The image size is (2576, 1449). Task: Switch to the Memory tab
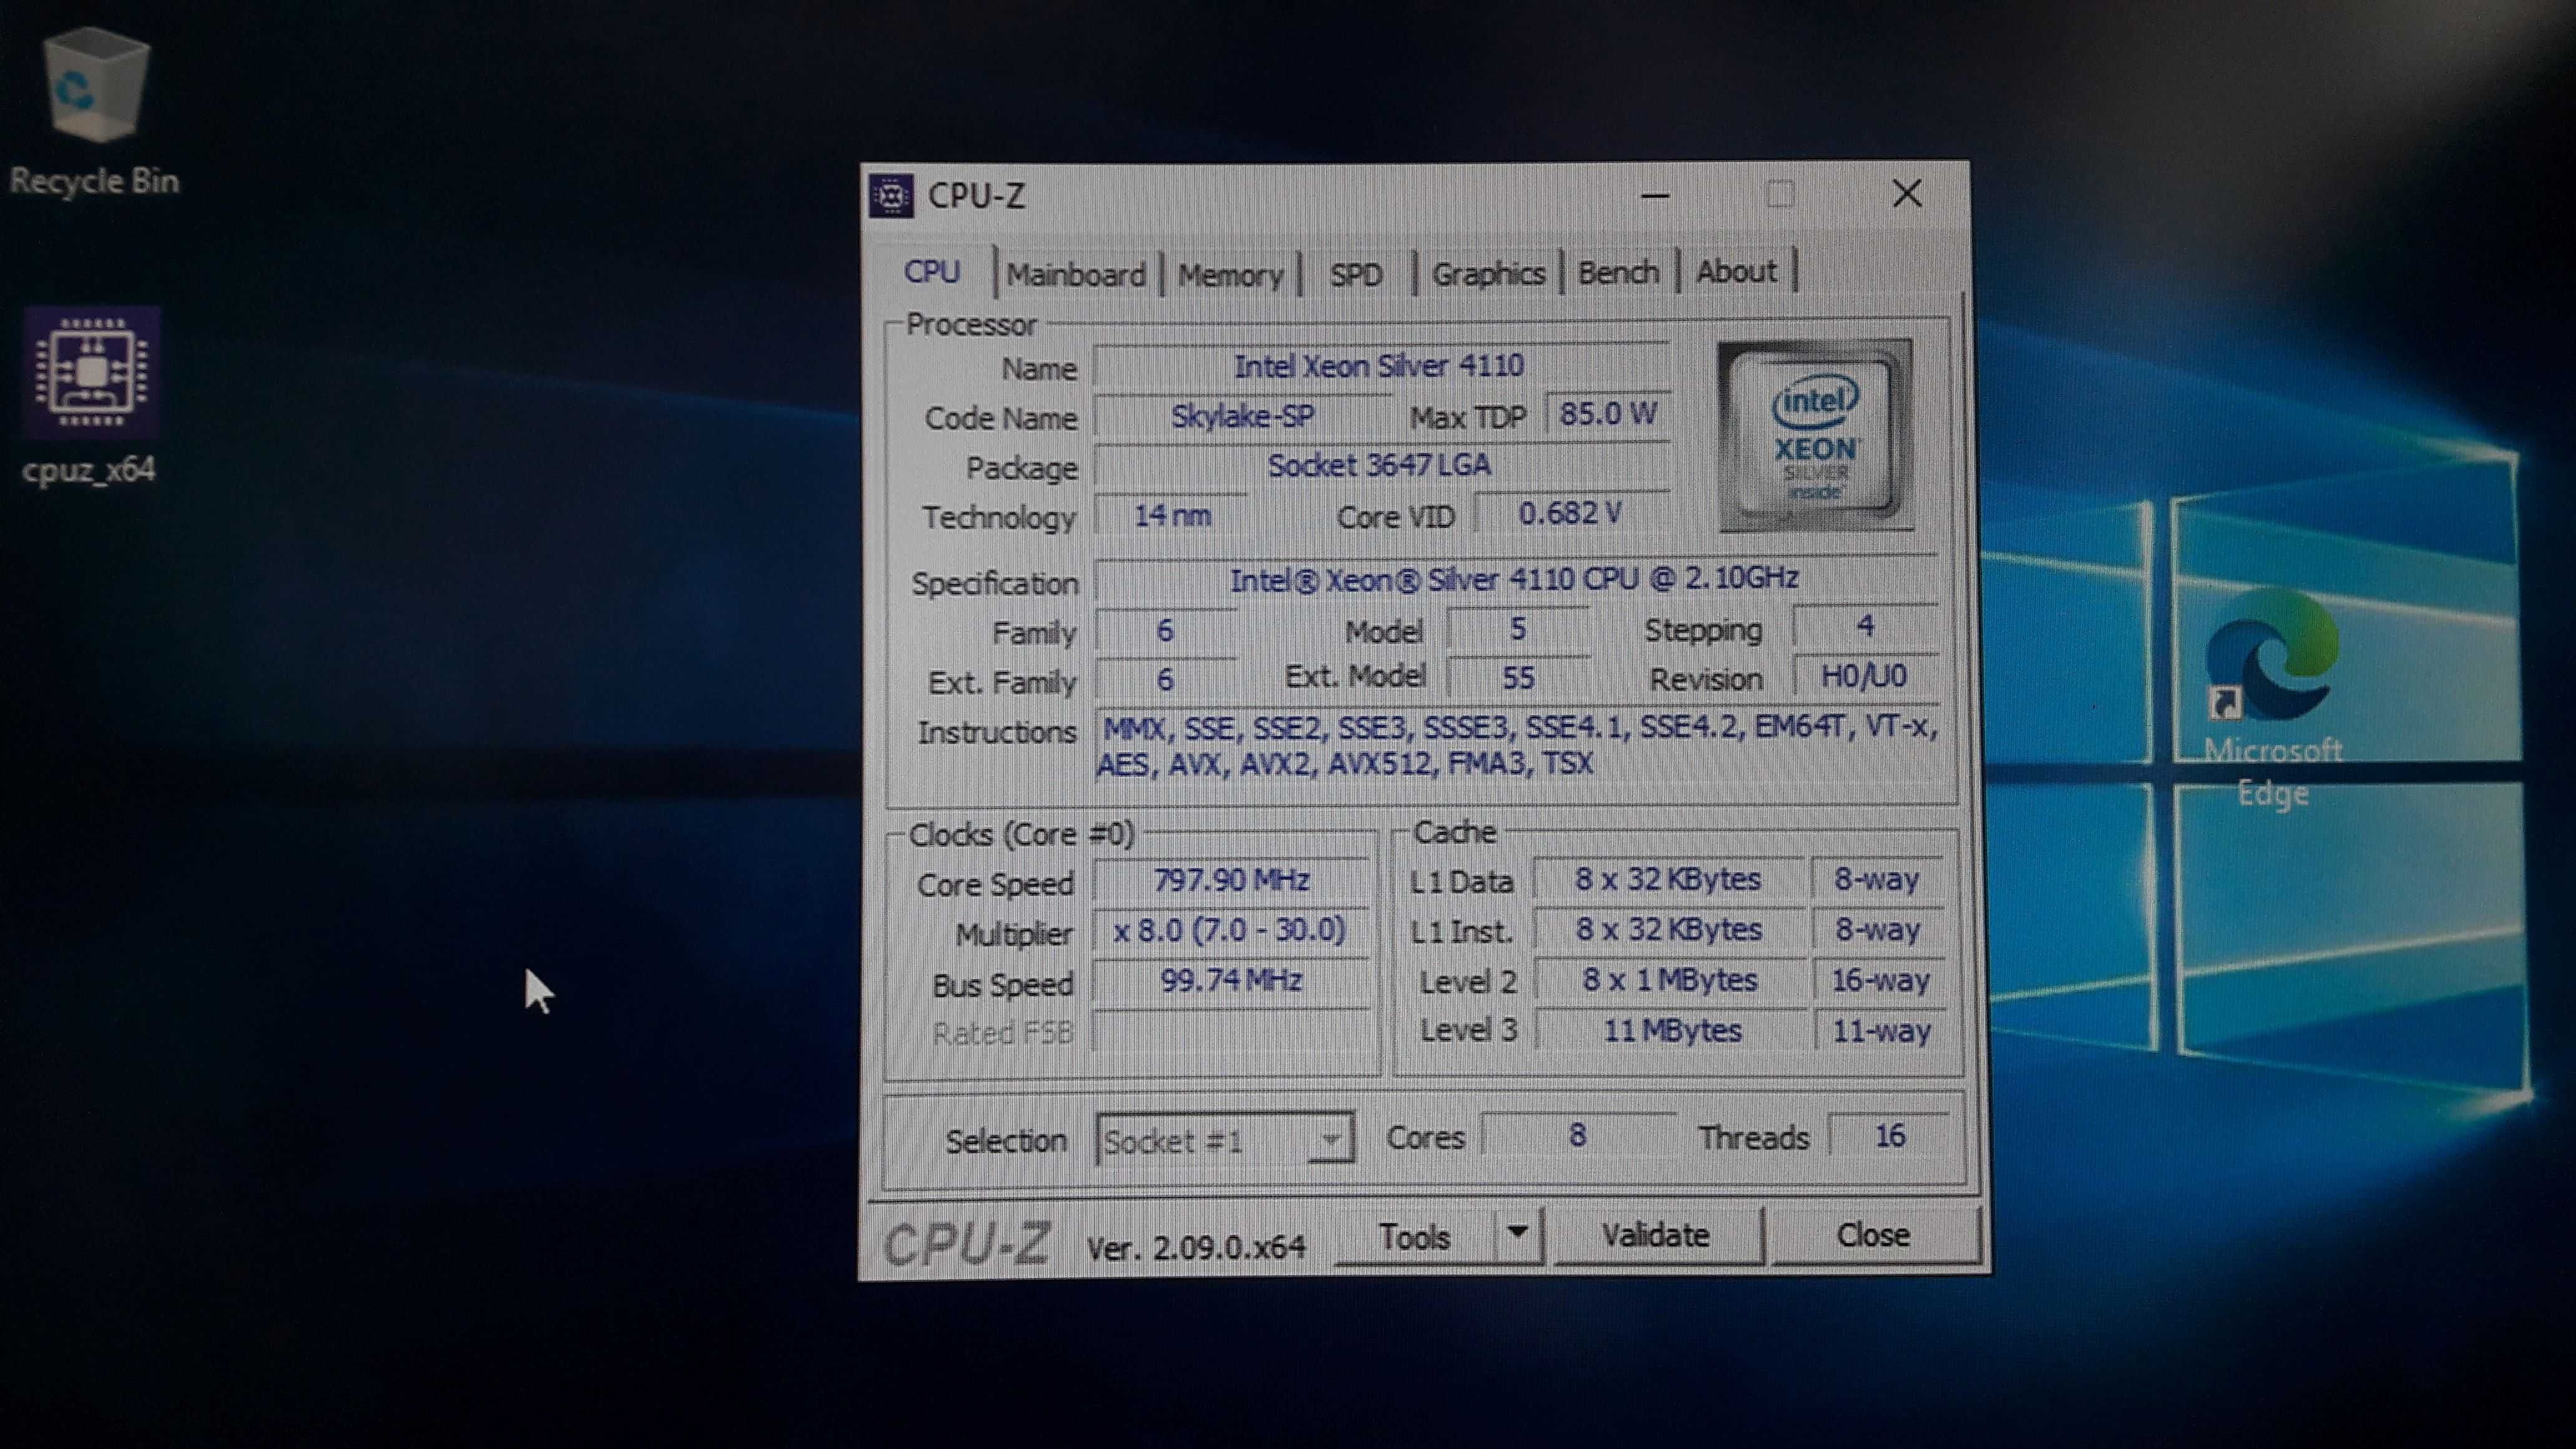[1230, 274]
